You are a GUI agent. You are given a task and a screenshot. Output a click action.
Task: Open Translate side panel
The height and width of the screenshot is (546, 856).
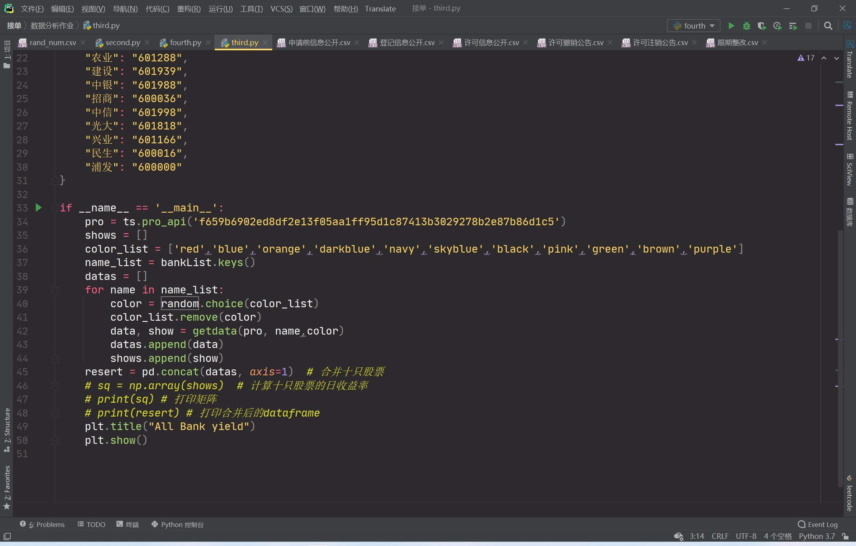pyautogui.click(x=849, y=59)
